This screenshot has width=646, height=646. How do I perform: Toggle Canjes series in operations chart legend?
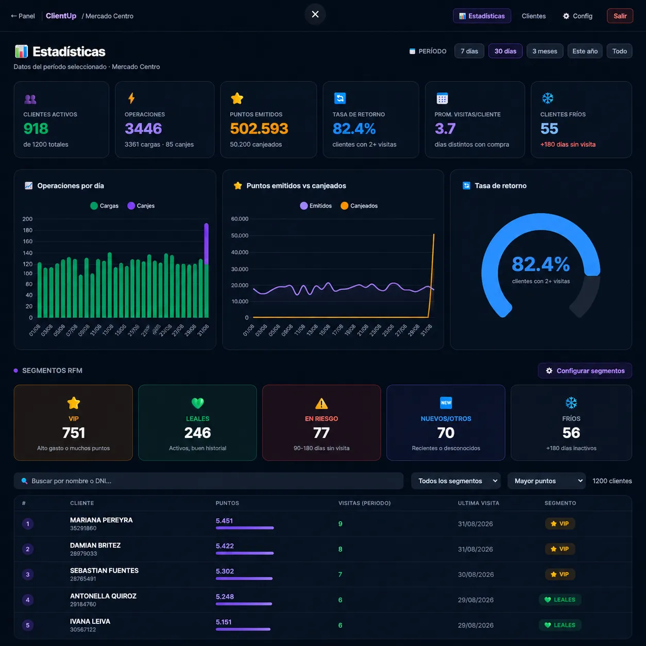pos(141,206)
